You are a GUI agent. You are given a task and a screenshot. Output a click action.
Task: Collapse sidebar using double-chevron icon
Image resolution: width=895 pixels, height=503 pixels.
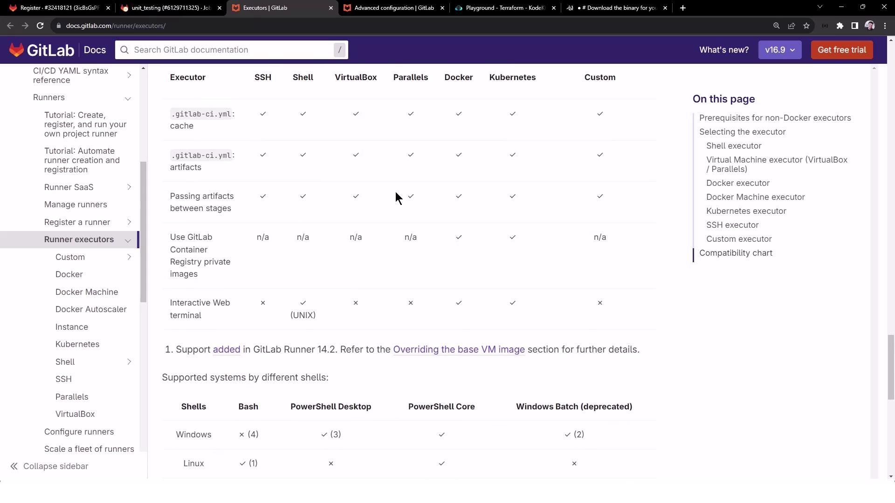[x=14, y=466]
